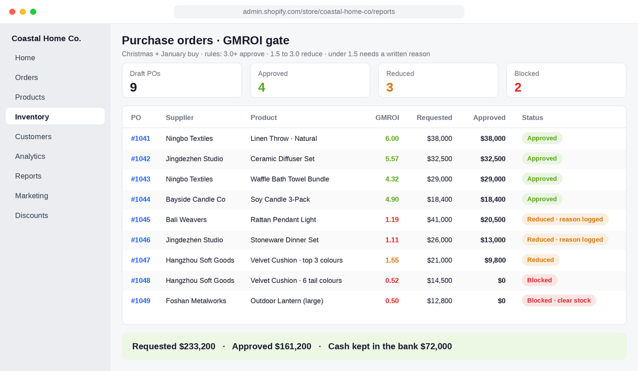Click GMROI value 0.50
This screenshot has height=371, width=638.
point(392,301)
